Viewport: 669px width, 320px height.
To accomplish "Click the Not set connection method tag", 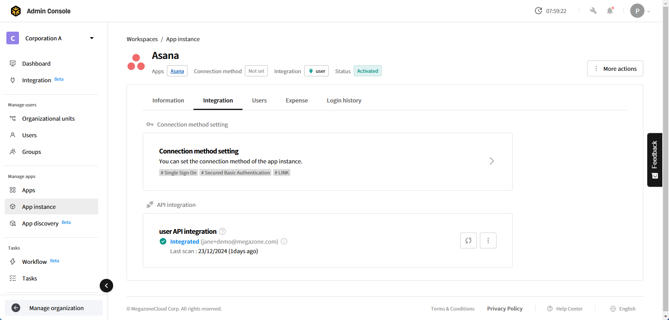I will coord(256,71).
